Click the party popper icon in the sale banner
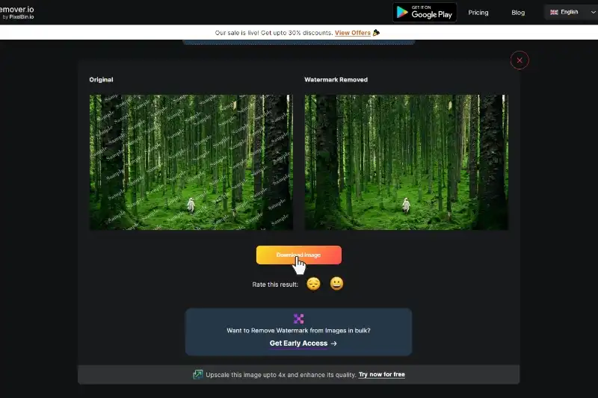Viewport: 598px width, 398px height. tap(376, 33)
